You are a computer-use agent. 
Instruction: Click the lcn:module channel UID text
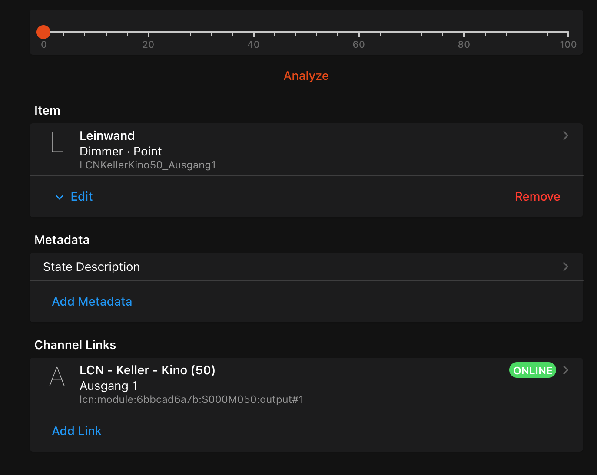point(191,399)
